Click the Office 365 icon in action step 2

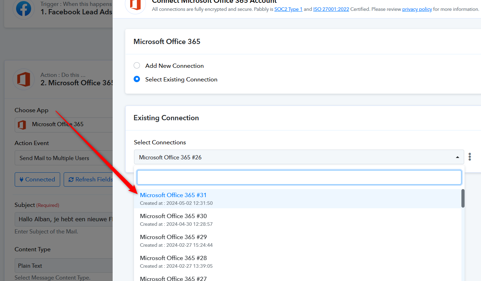click(x=23, y=79)
